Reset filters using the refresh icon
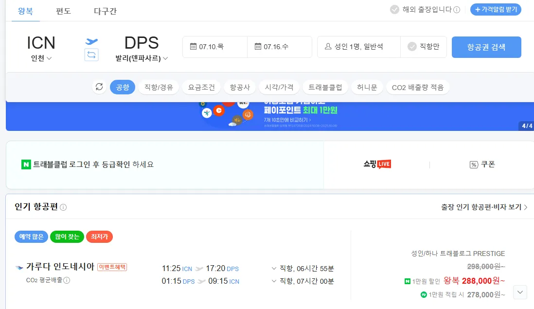 point(99,87)
